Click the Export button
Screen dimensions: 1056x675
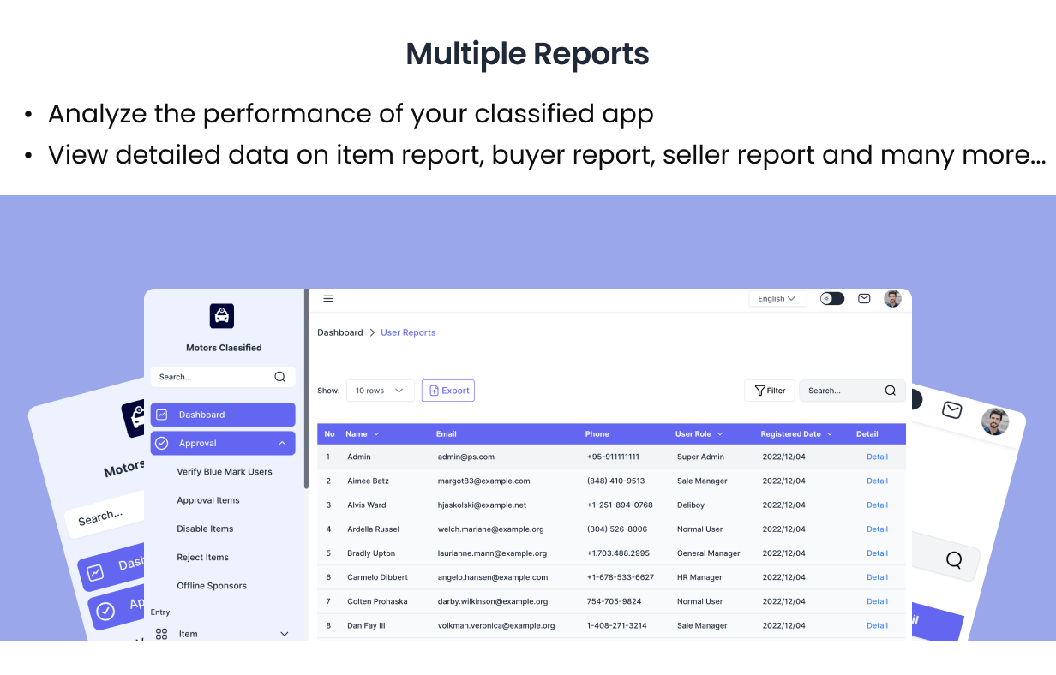click(x=448, y=391)
